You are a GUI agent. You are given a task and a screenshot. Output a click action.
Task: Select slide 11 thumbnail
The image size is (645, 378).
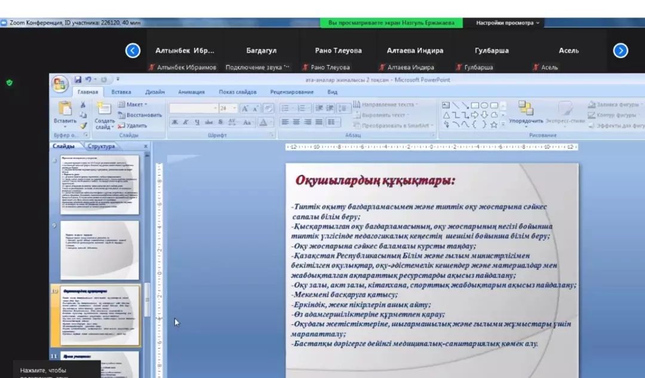point(100,364)
